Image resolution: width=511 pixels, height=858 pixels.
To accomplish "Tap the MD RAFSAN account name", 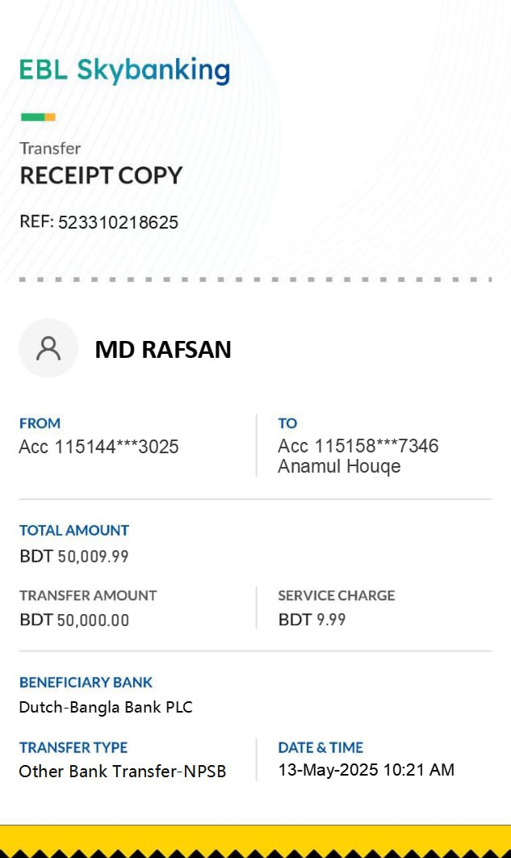I will pyautogui.click(x=163, y=349).
